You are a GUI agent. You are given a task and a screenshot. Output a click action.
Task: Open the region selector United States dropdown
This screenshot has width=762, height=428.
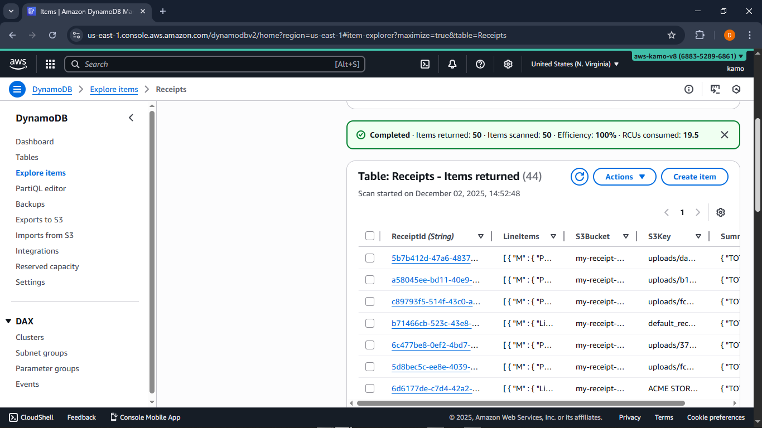pos(575,64)
